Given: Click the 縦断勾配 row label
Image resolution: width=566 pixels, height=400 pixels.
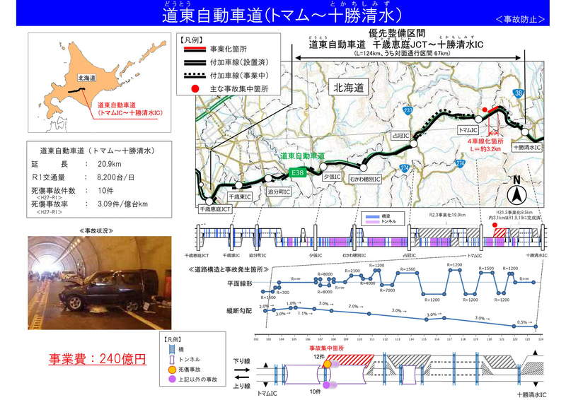Looking at the screenshot, I should 239,310.
